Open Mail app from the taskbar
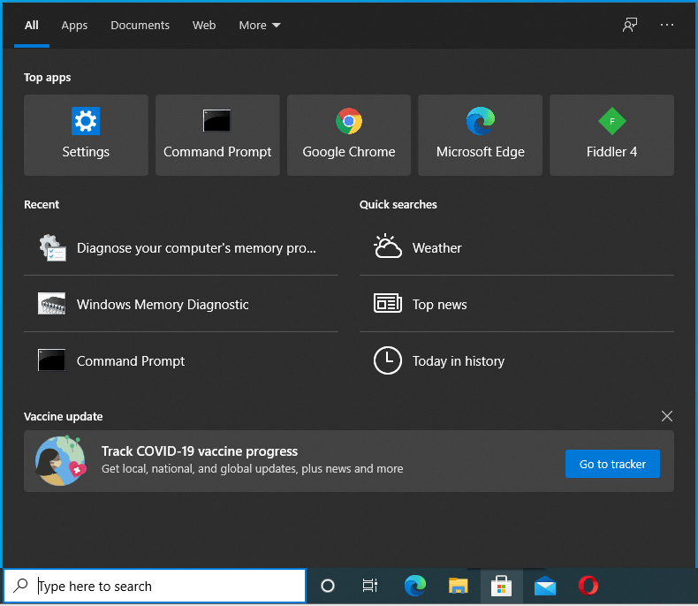This screenshot has width=698, height=606. (x=545, y=586)
